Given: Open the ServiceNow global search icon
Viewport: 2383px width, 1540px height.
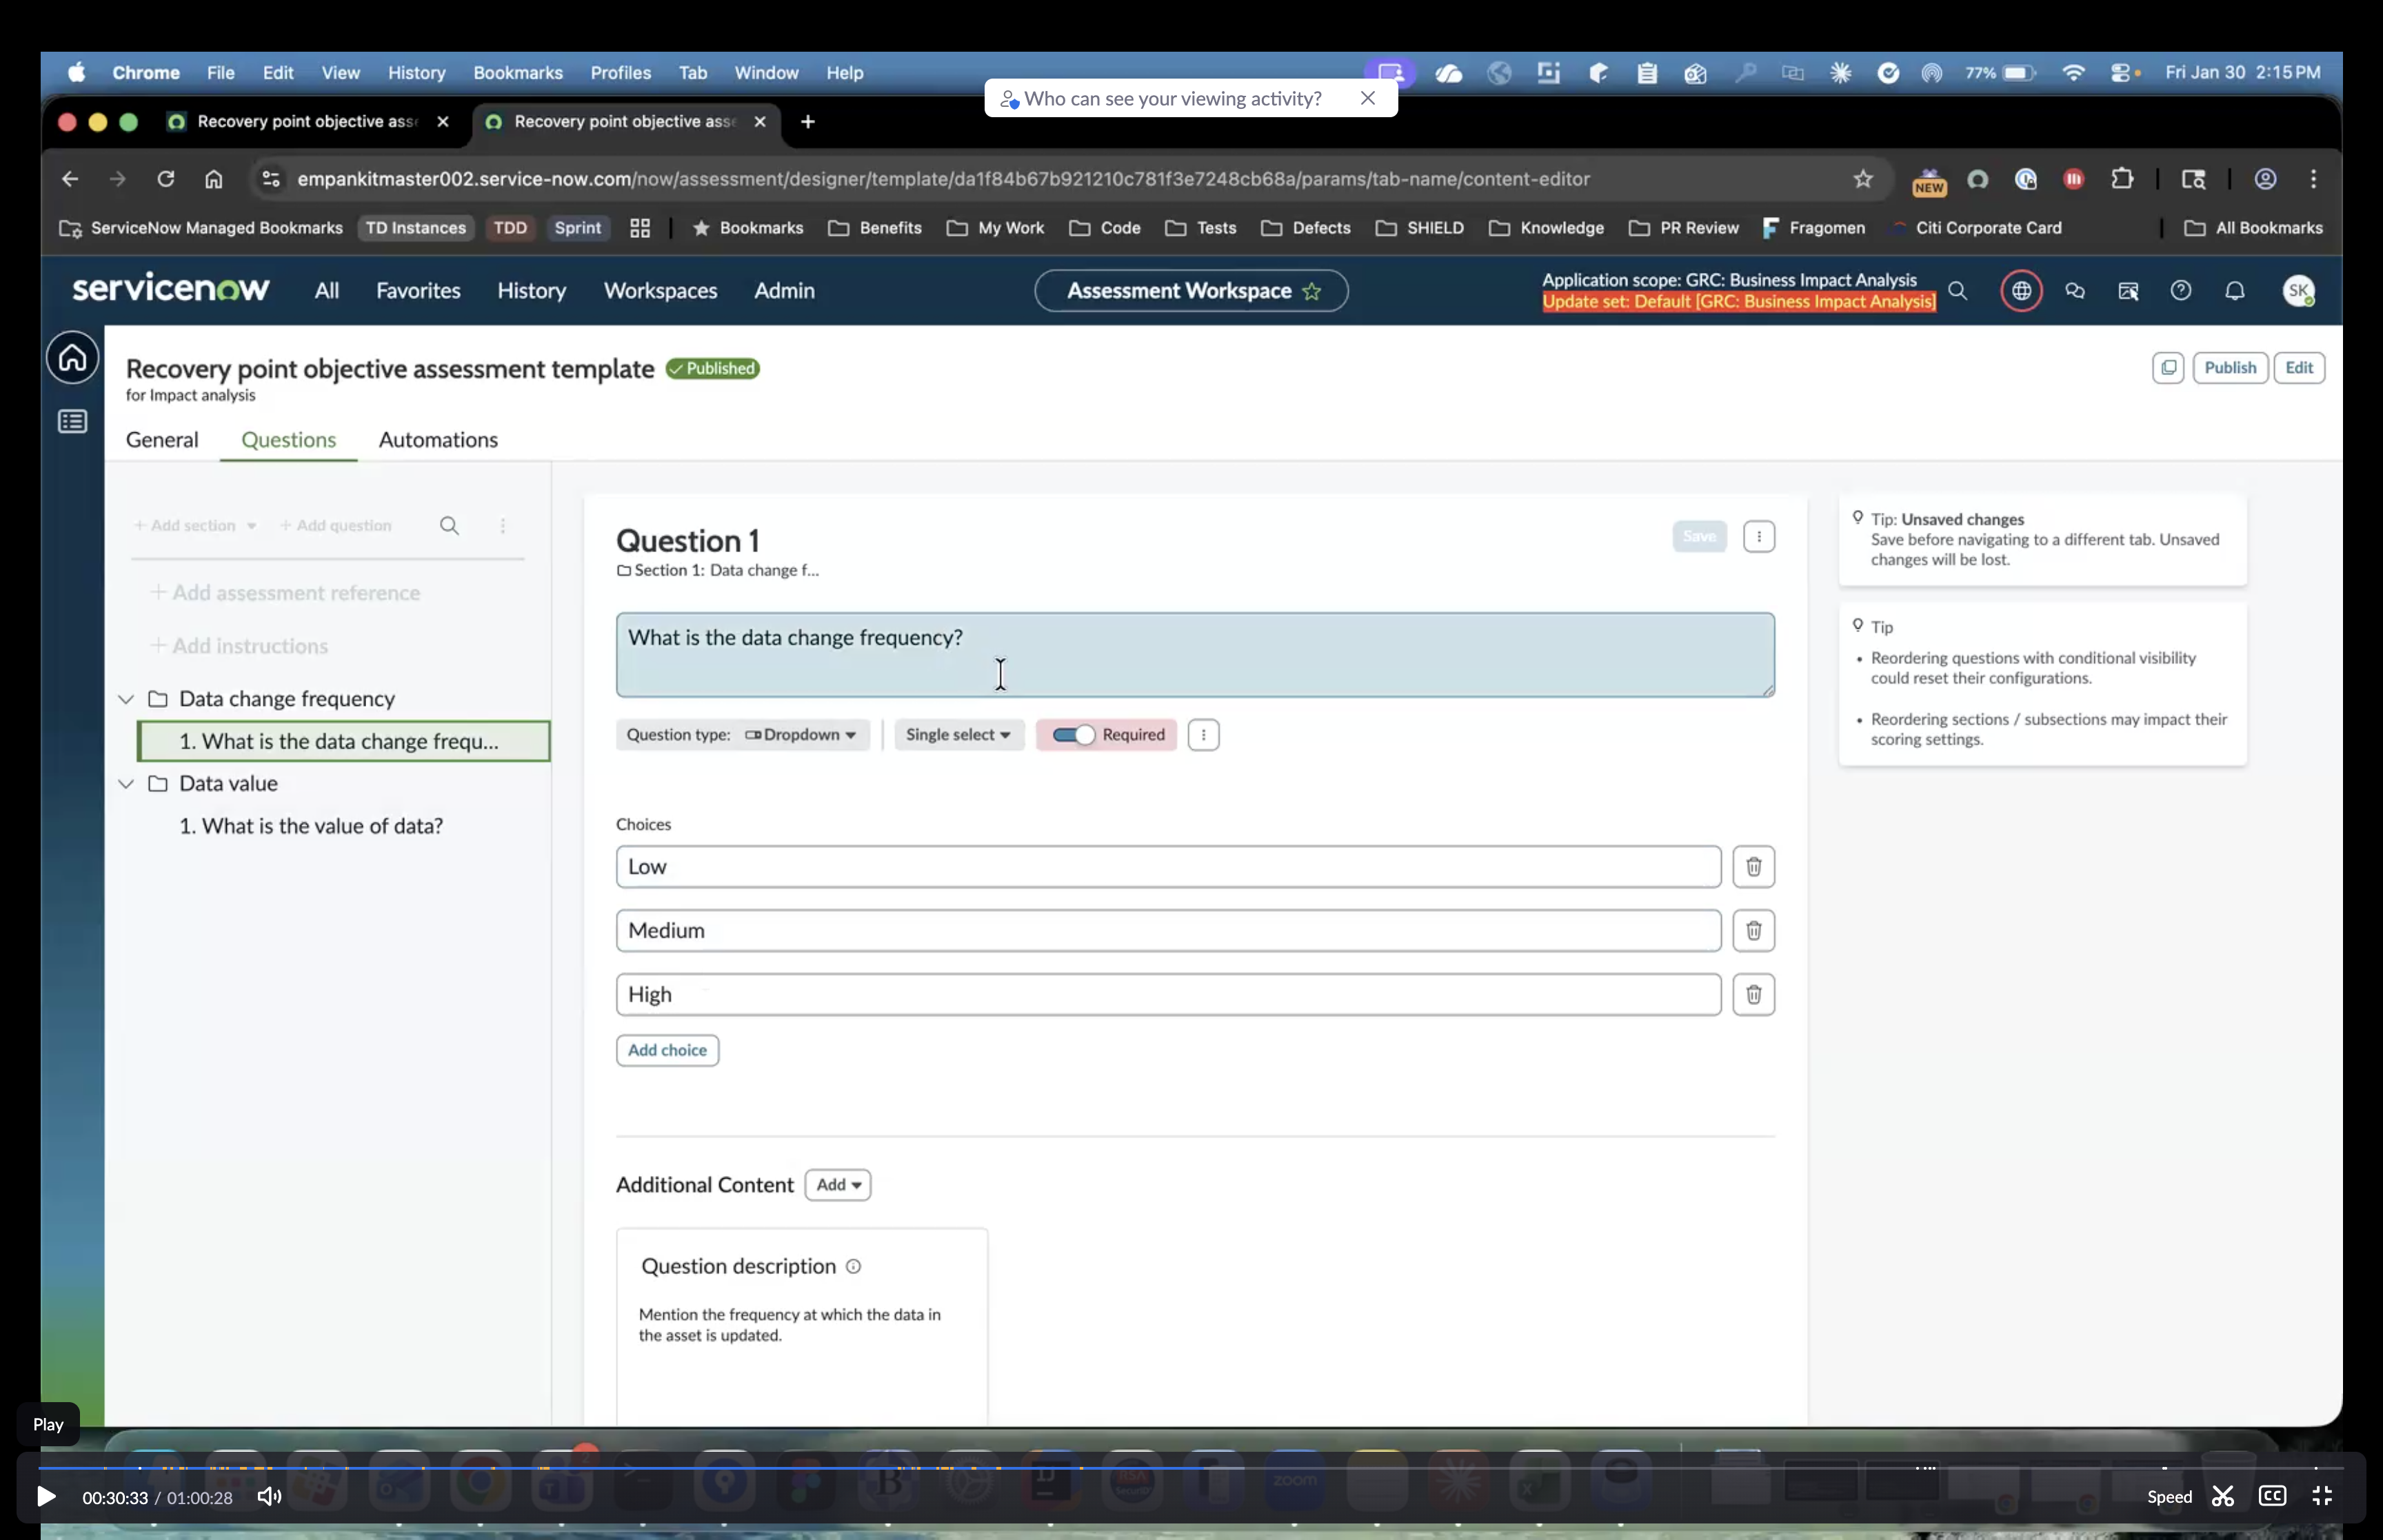Looking at the screenshot, I should click(1958, 291).
